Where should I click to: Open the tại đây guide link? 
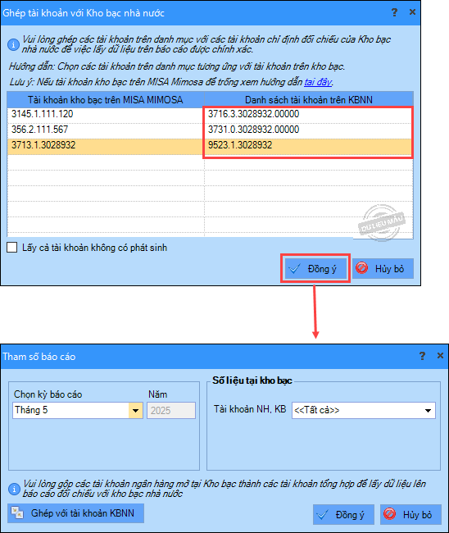[318, 82]
